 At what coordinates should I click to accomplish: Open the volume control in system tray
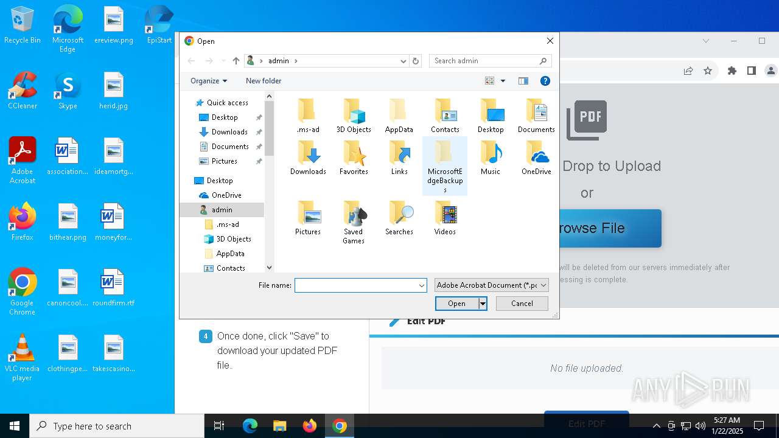(700, 426)
